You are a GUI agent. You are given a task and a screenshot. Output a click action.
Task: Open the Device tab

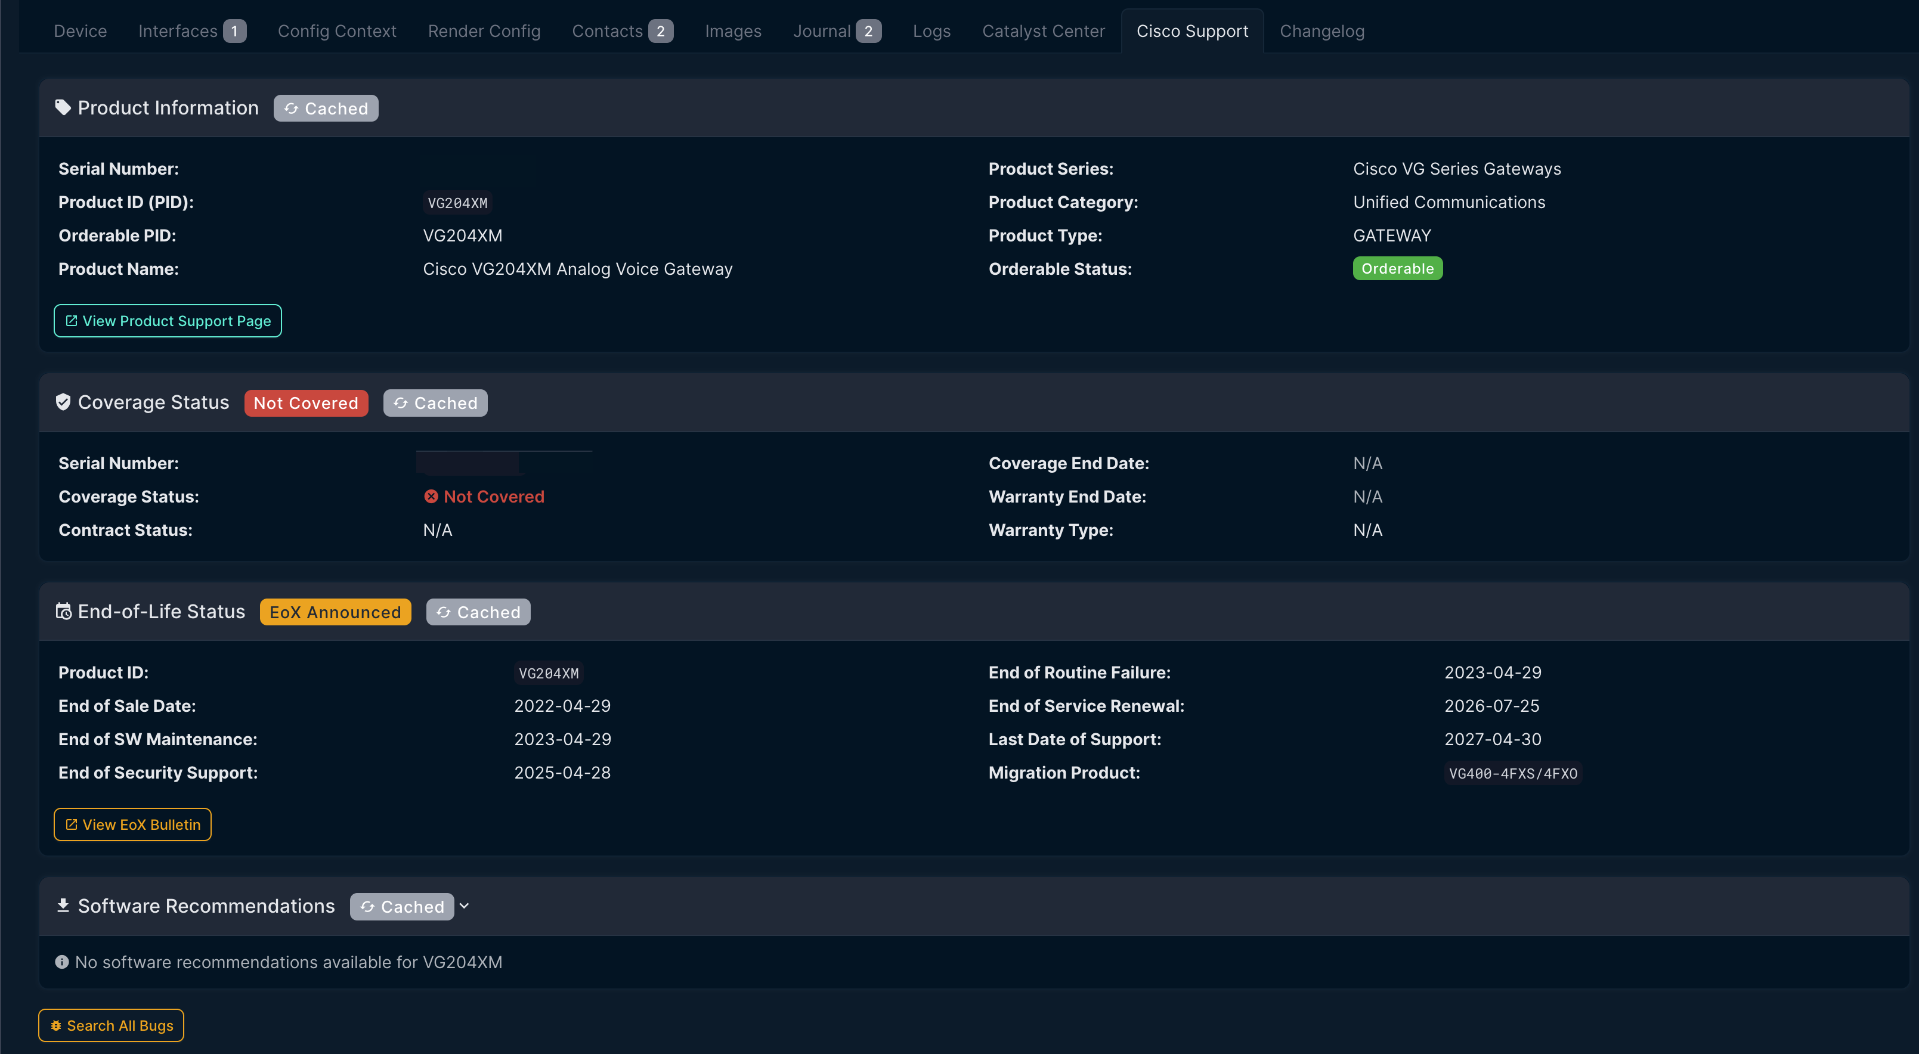tap(81, 31)
